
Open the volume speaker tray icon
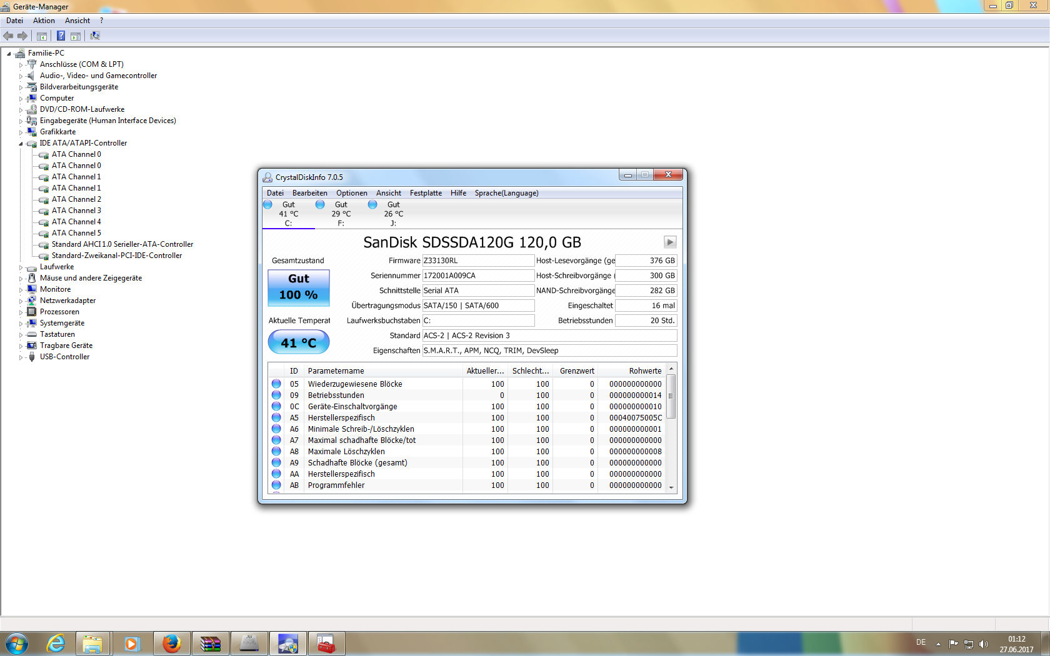[x=984, y=644]
